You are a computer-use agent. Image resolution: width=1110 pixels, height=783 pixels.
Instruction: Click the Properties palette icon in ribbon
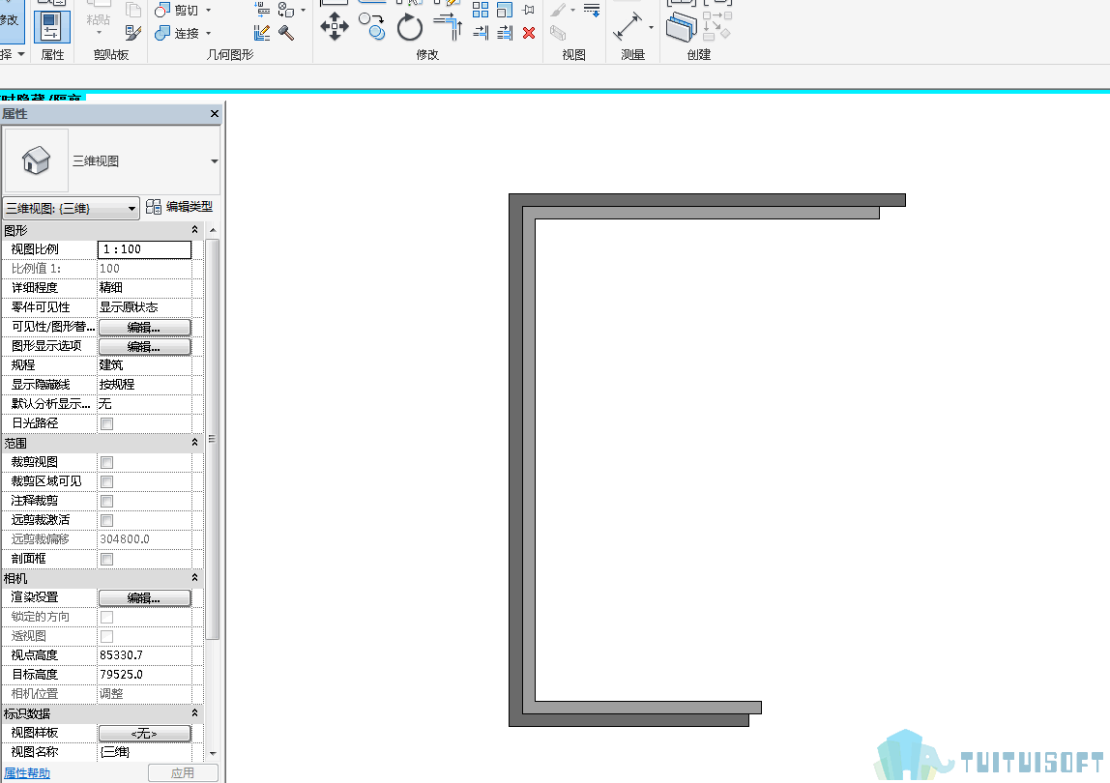coord(51,27)
